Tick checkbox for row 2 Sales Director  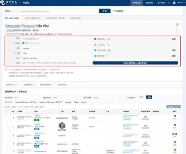tap(7, 127)
